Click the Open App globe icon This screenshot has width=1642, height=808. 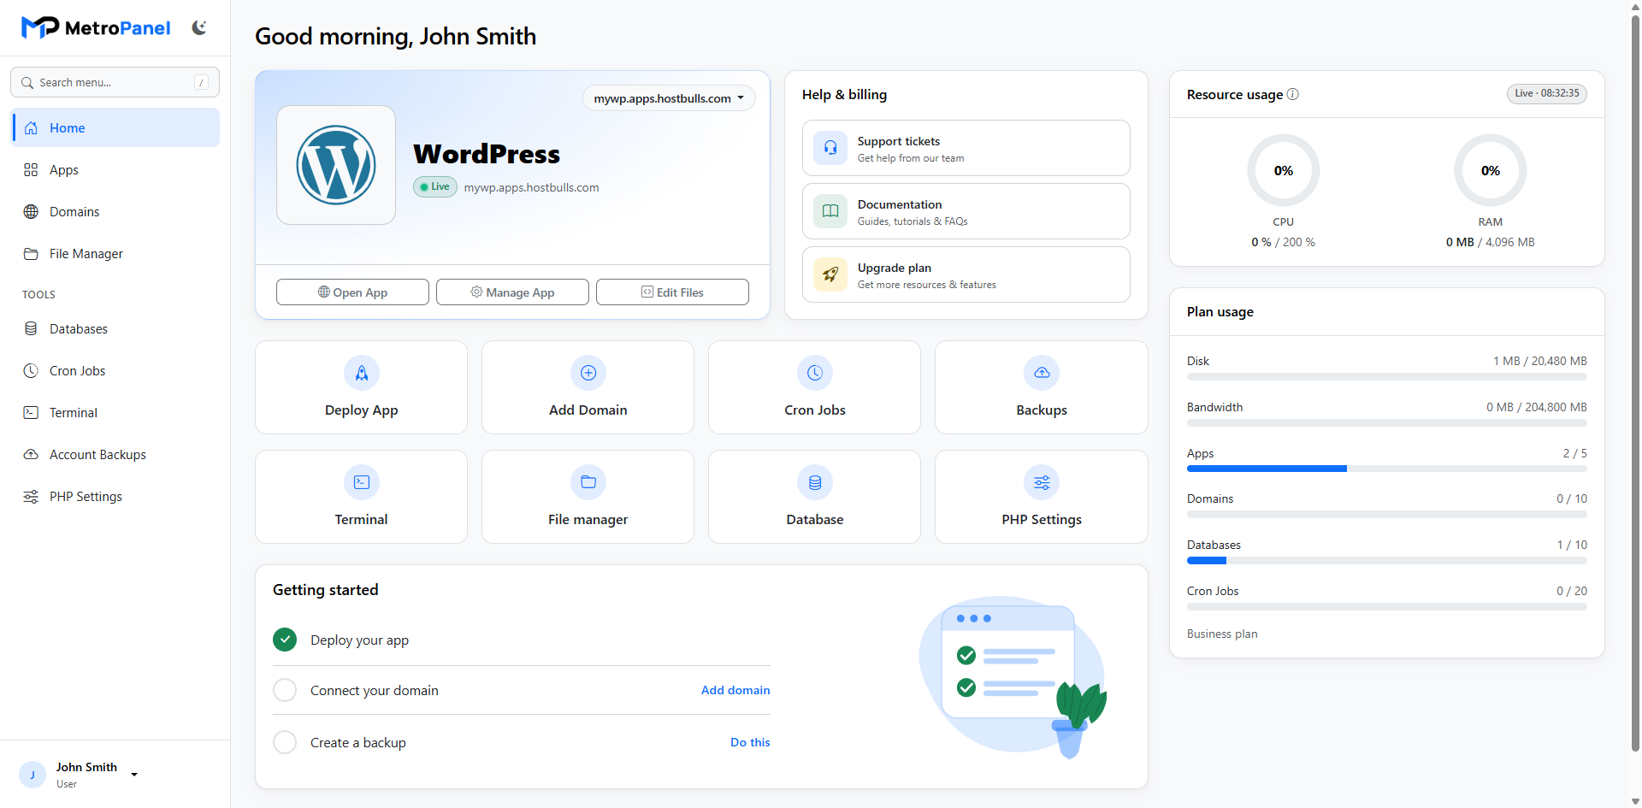(x=324, y=292)
